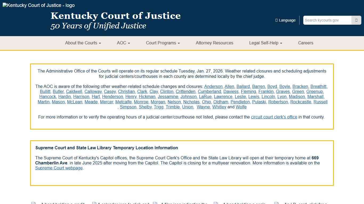Screen dimensions: 364x204
Task: Open the AOC dropdown menu
Action: coord(123,43)
